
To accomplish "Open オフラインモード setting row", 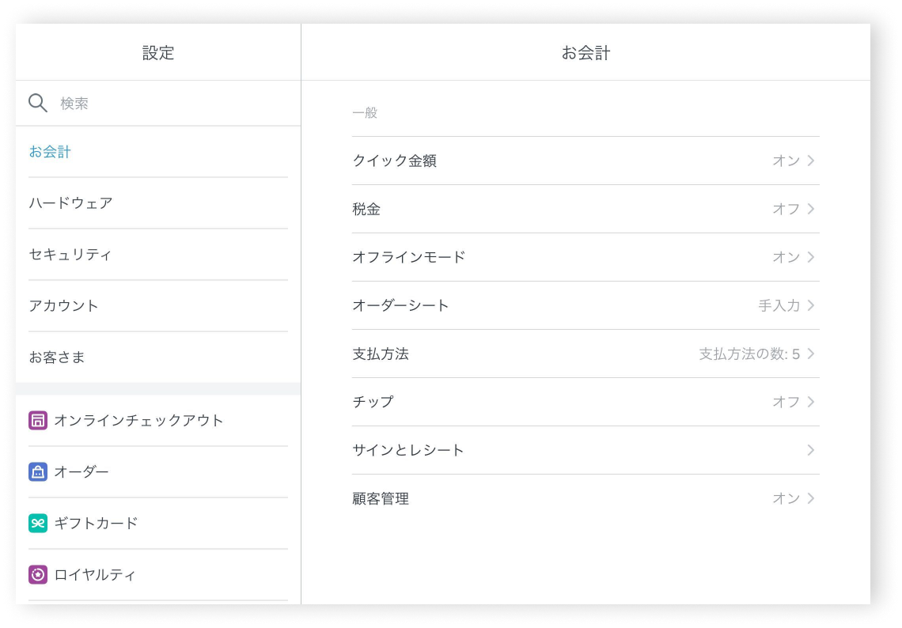I will [586, 257].
